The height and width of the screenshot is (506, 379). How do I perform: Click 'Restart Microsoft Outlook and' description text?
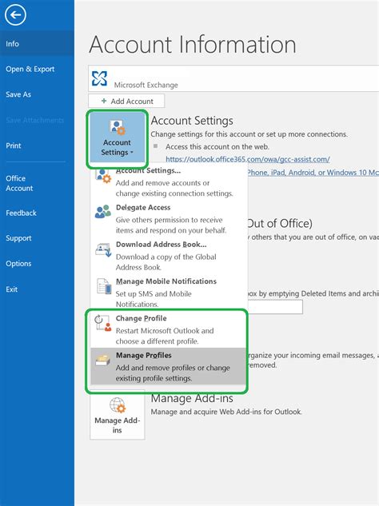[165, 331]
